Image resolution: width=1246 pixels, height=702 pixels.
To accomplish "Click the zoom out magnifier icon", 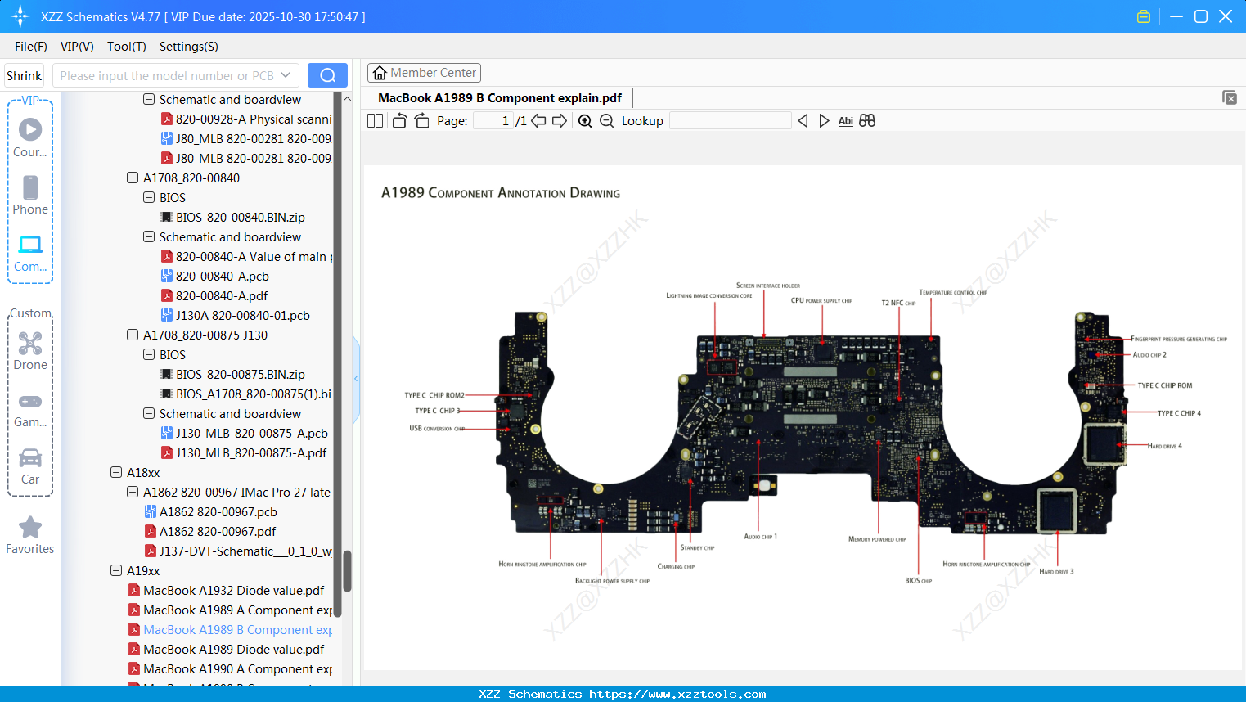I will (606, 121).
